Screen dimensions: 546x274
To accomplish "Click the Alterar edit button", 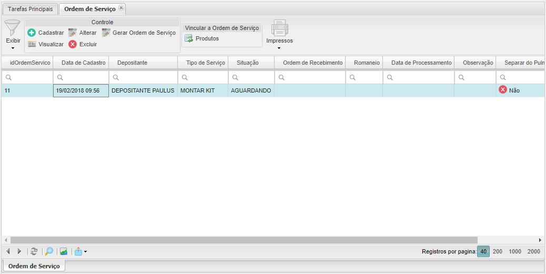I will point(83,33).
